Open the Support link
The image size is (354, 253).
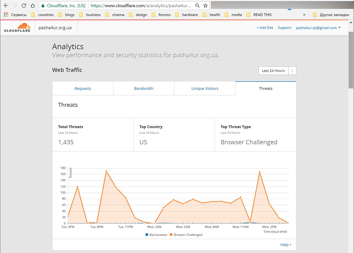(285, 28)
